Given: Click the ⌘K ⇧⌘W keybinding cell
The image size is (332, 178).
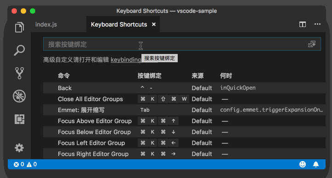Looking at the screenshot, I should (x=163, y=99).
